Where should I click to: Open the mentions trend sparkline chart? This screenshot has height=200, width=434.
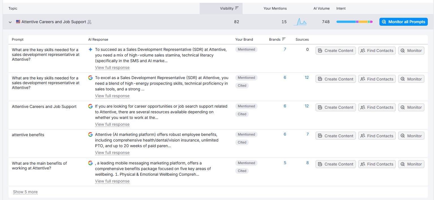click(300, 22)
